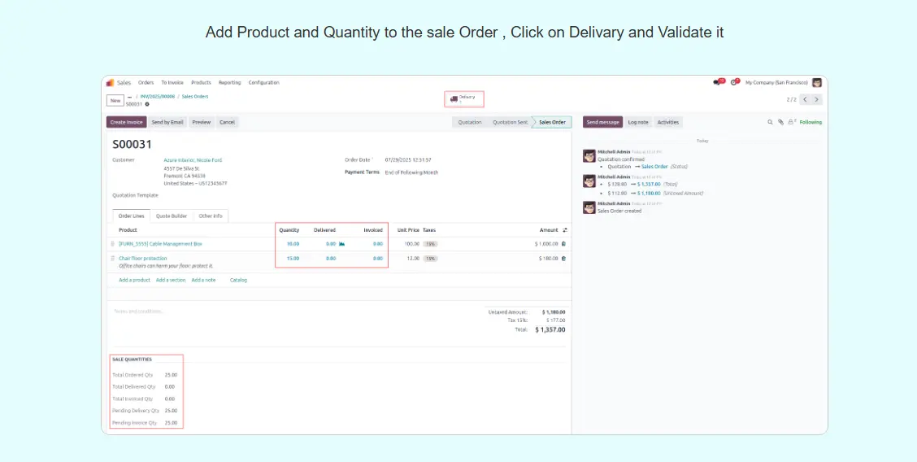Viewport: 917px width, 462px height.
Task: Click the Terms and conditions text field
Action: pos(244,312)
